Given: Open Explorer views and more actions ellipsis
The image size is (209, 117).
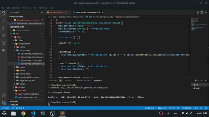Looking at the screenshot, I should (41, 12).
